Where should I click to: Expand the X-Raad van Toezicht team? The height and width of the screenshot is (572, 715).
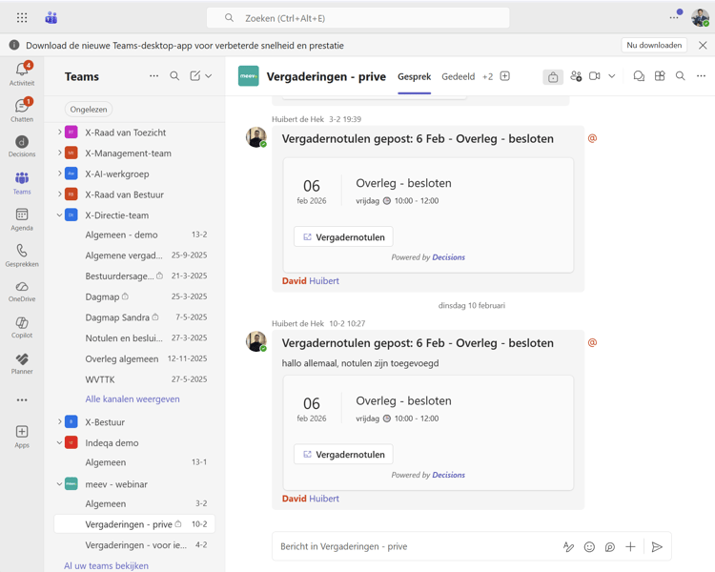59,133
